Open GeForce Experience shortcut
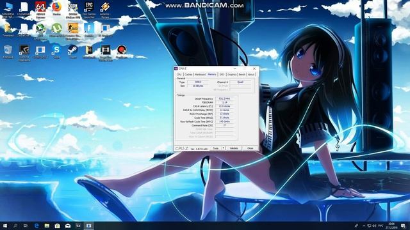The image size is (410, 230). [x=24, y=52]
